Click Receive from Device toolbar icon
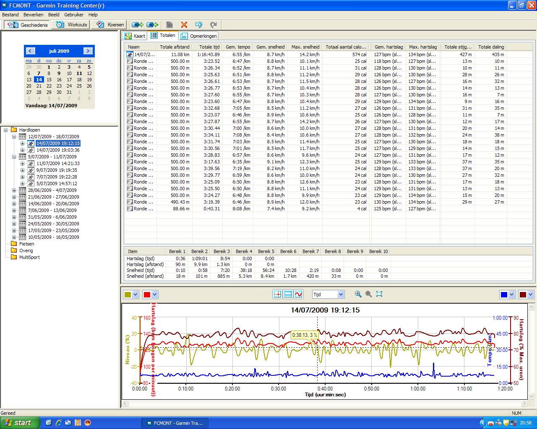The width and height of the screenshot is (537, 429). click(x=152, y=25)
